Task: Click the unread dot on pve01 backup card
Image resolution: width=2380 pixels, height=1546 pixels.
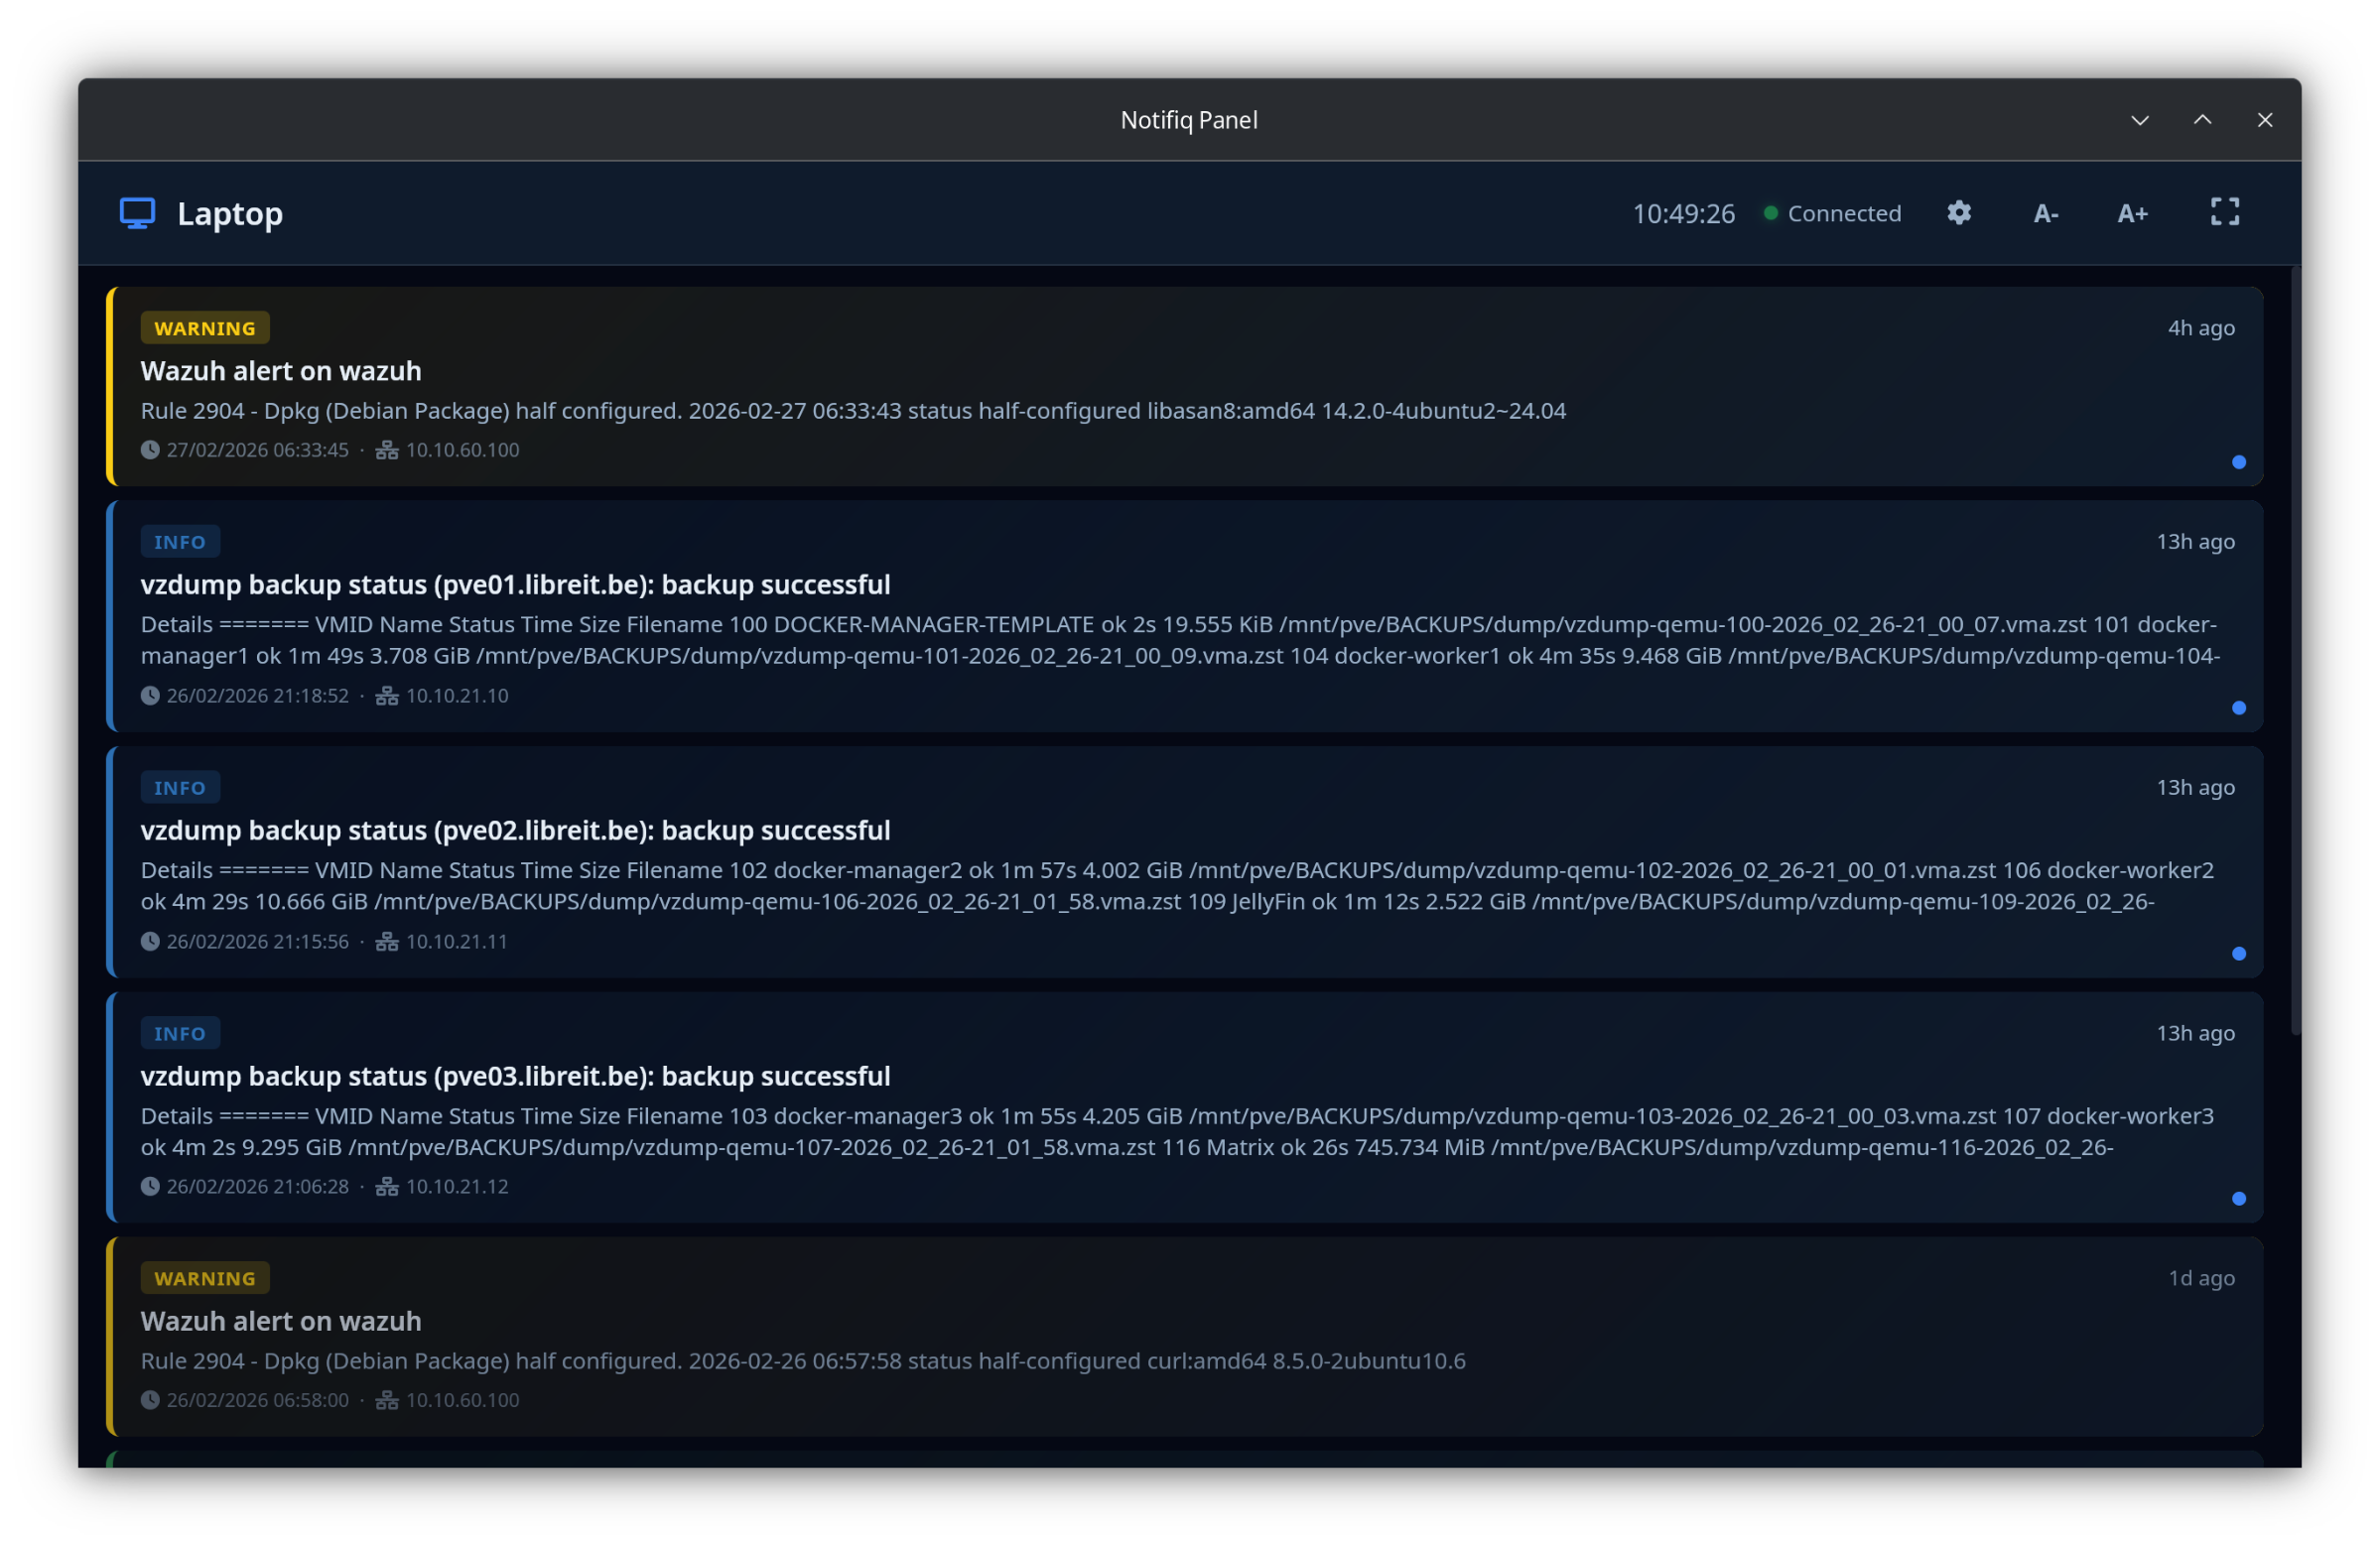Action: pyautogui.click(x=2238, y=708)
